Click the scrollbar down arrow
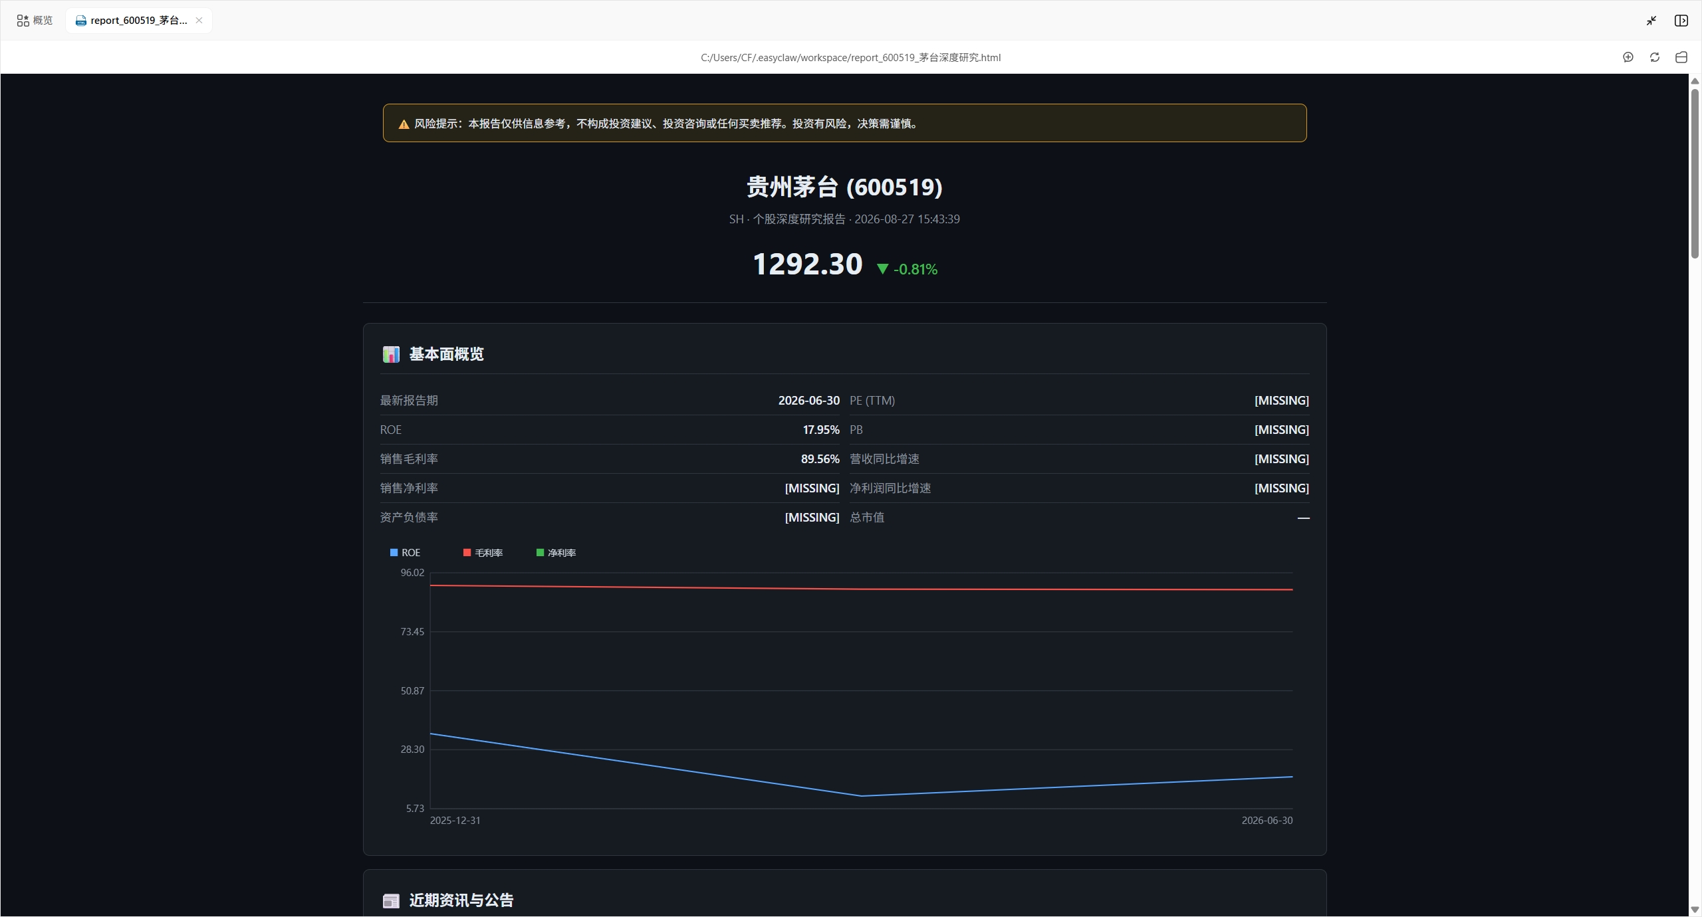Viewport: 1702px width, 917px height. click(1695, 910)
